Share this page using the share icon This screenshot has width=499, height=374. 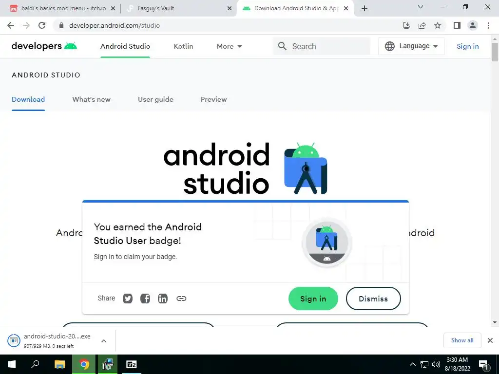pos(422,25)
